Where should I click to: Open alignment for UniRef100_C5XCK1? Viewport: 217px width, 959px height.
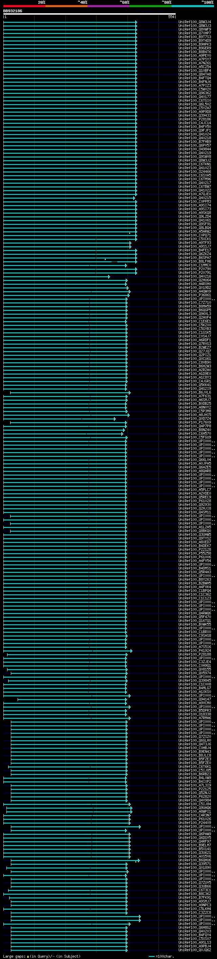tap(195, 239)
